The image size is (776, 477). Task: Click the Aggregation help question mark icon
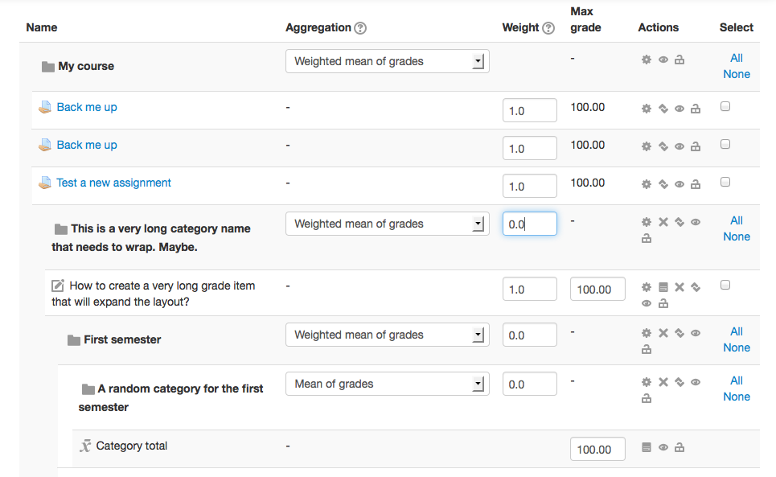pos(361,28)
